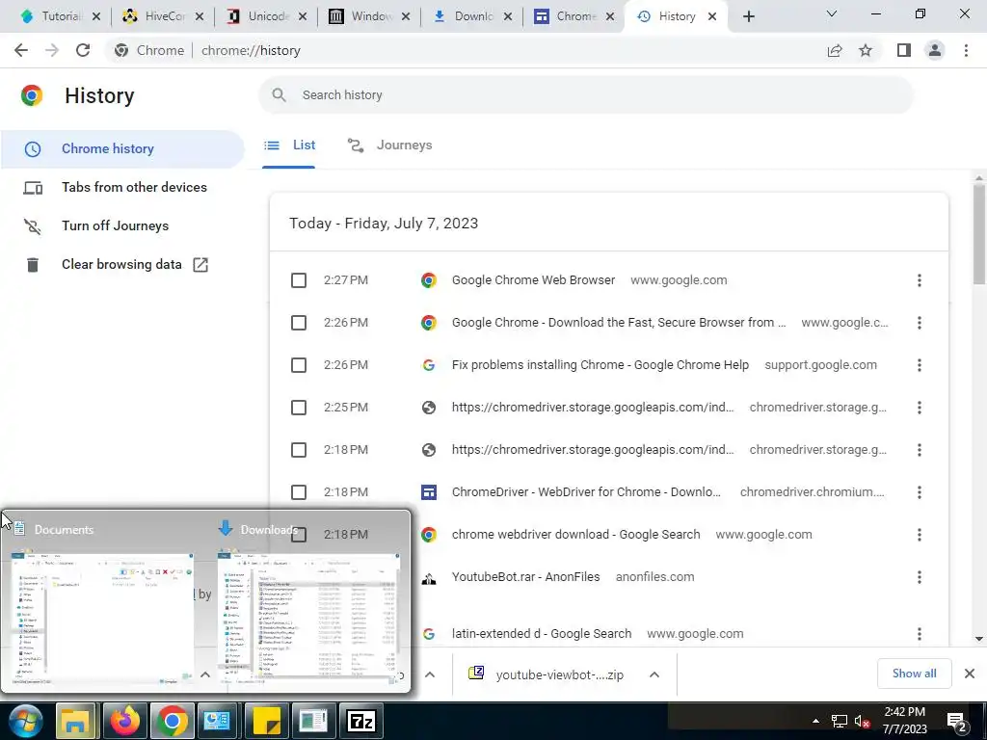Open the side panel icon

point(904,50)
